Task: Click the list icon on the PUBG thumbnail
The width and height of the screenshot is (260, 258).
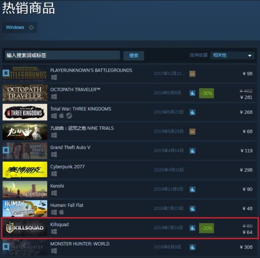Action: 6,73
